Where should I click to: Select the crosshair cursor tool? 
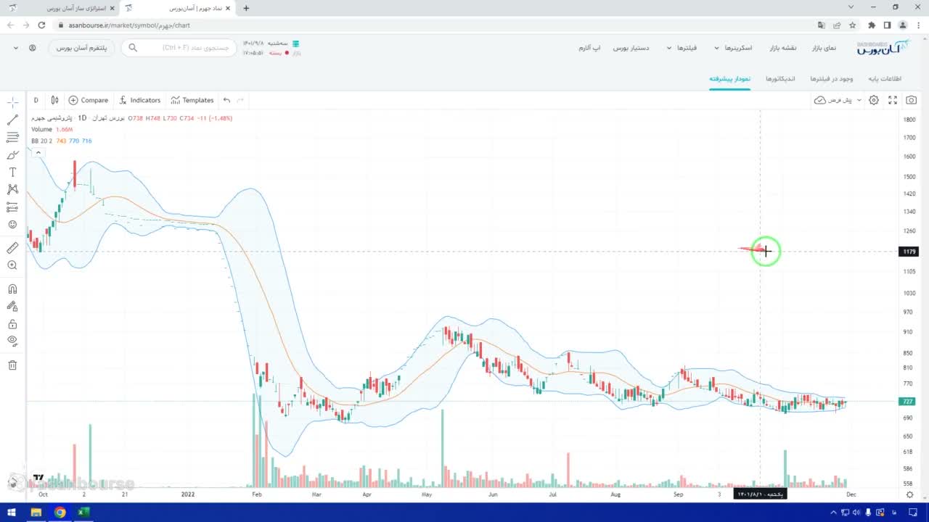(12, 103)
